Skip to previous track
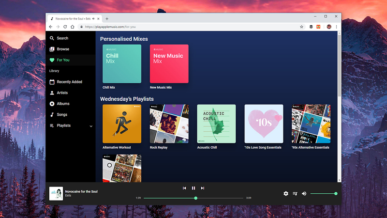 coord(184,188)
